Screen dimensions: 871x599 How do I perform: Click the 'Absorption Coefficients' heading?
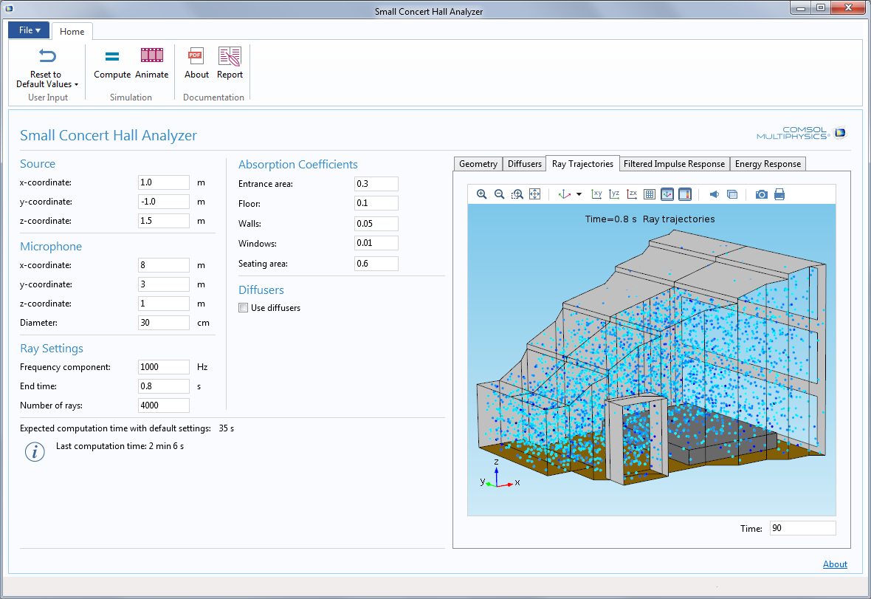297,165
